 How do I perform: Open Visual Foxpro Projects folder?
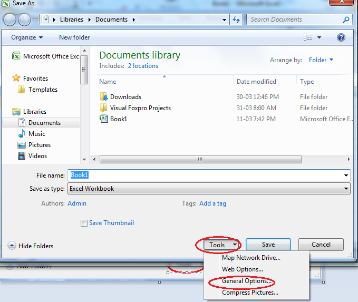click(140, 108)
